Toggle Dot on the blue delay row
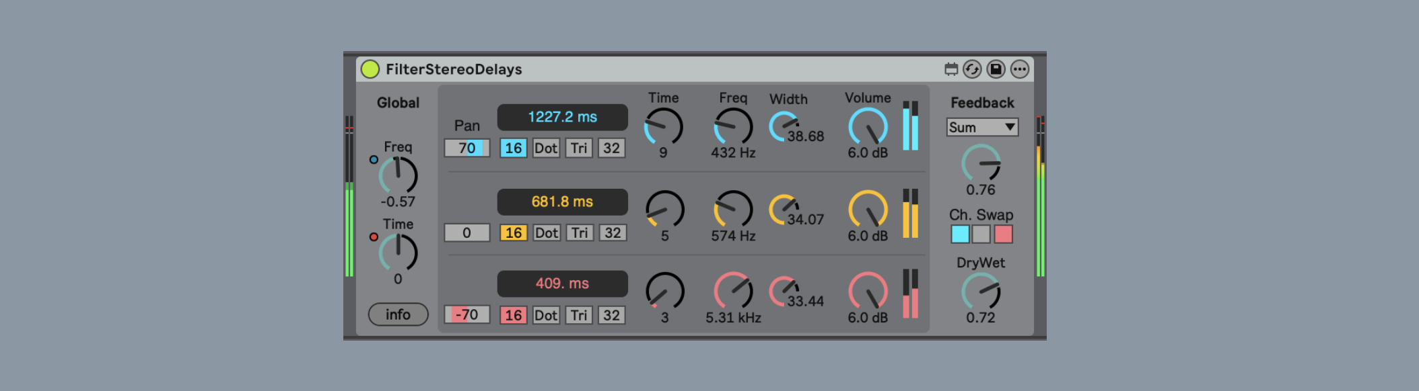Screen dimensions: 1419x391 click(546, 148)
